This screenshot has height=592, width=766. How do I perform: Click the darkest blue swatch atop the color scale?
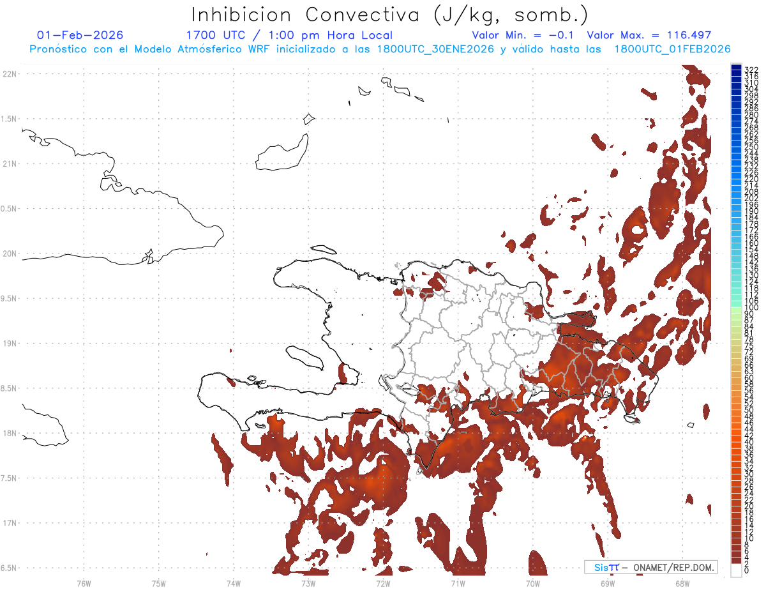point(737,68)
